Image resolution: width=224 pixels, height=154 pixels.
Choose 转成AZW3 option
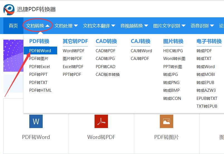[x=206, y=90]
